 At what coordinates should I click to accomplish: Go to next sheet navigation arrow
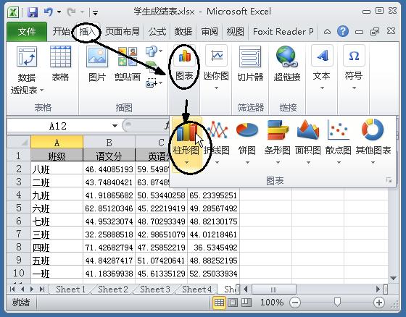[x=32, y=289]
